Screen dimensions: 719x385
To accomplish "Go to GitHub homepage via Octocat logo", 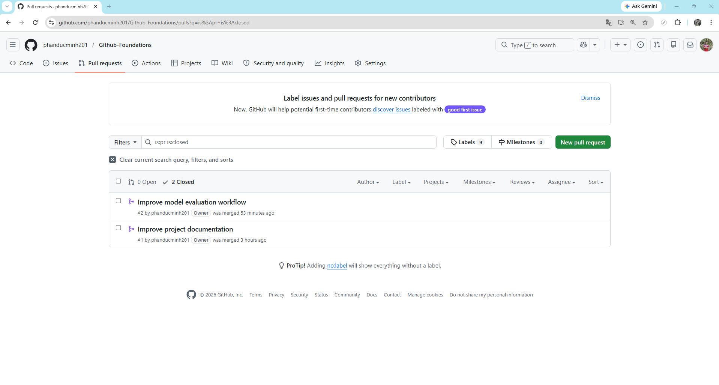I will click(31, 45).
